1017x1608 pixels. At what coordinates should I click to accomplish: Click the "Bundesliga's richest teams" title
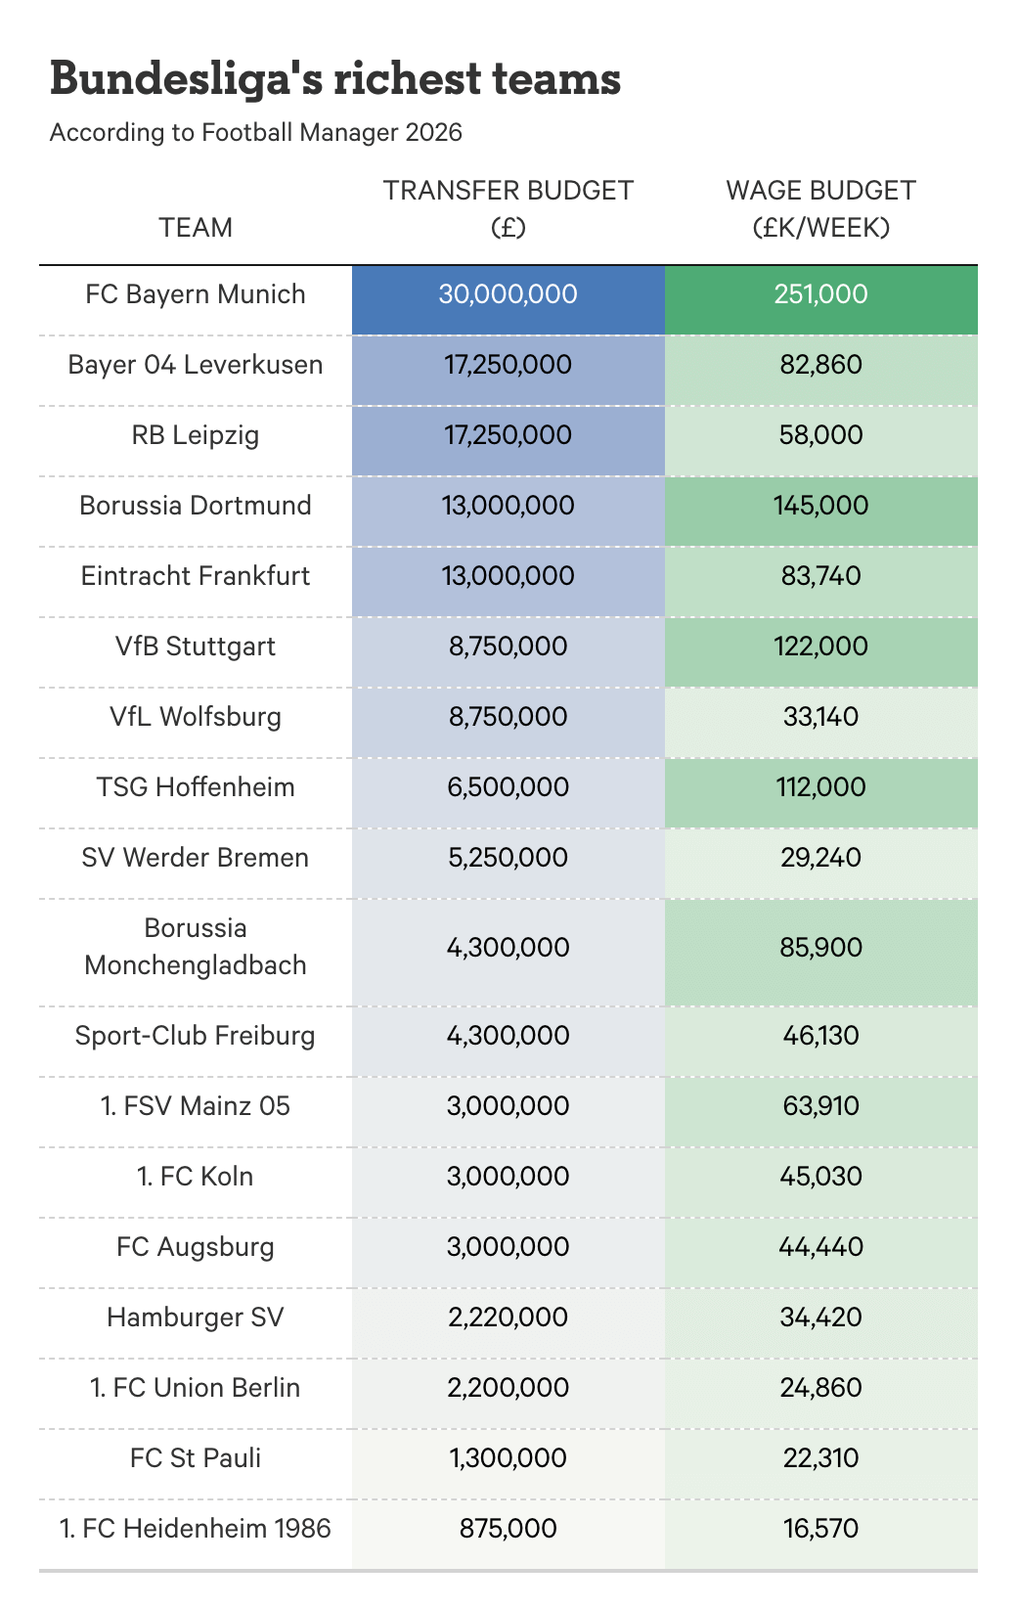[x=334, y=79]
